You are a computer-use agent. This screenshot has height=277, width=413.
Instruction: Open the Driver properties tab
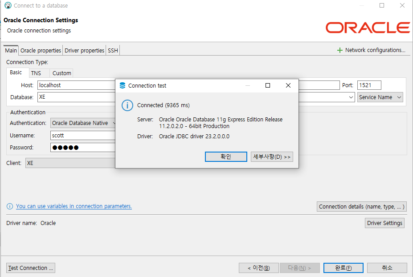point(84,50)
